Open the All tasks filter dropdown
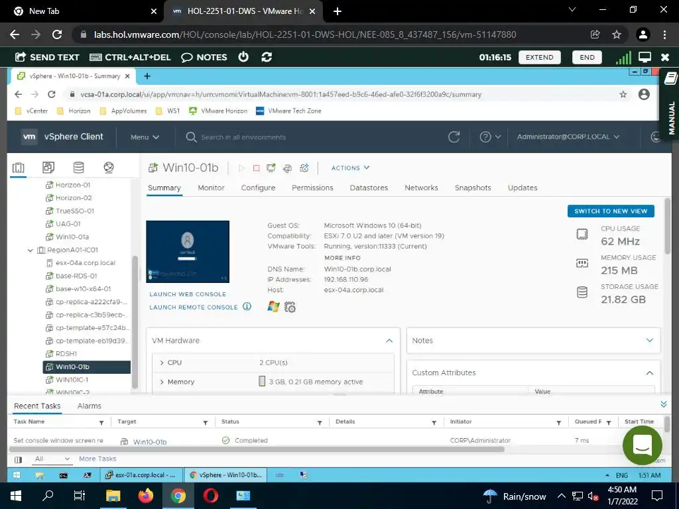 coord(52,459)
